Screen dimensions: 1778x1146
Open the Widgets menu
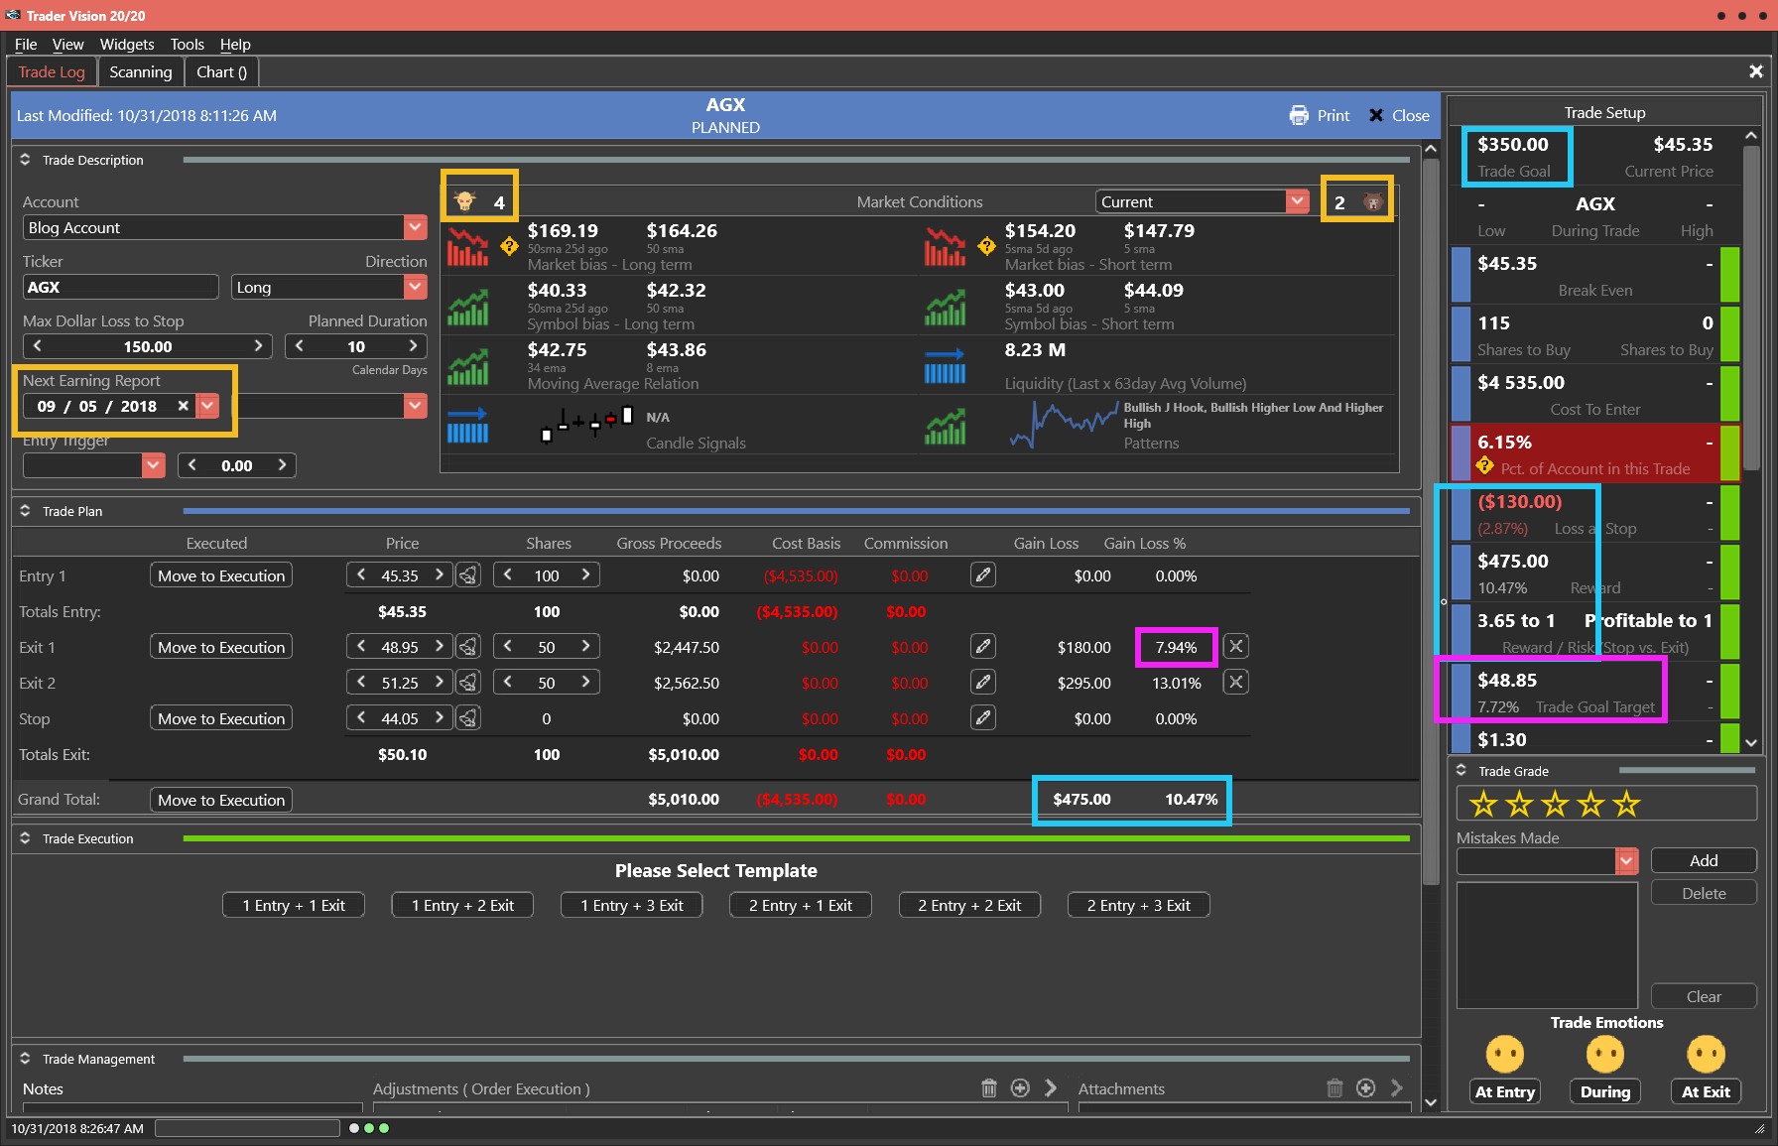pyautogui.click(x=127, y=44)
